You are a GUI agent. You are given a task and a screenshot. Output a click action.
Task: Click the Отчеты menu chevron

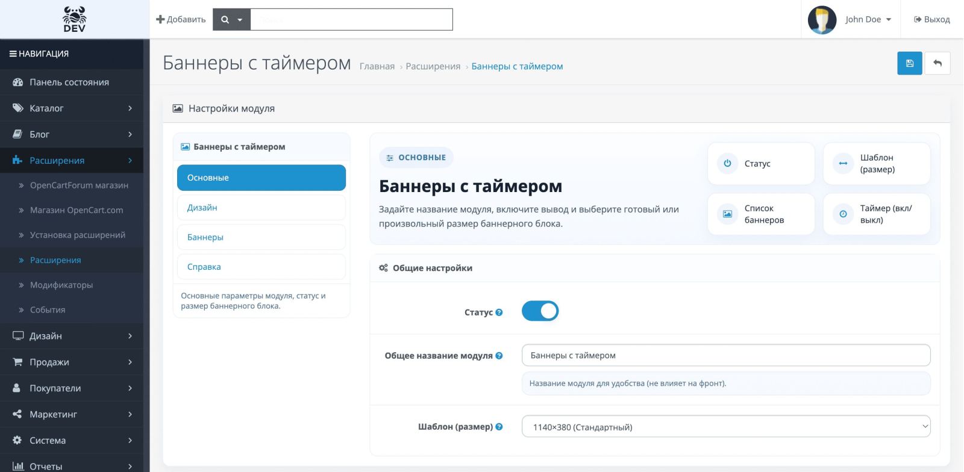pyautogui.click(x=130, y=466)
